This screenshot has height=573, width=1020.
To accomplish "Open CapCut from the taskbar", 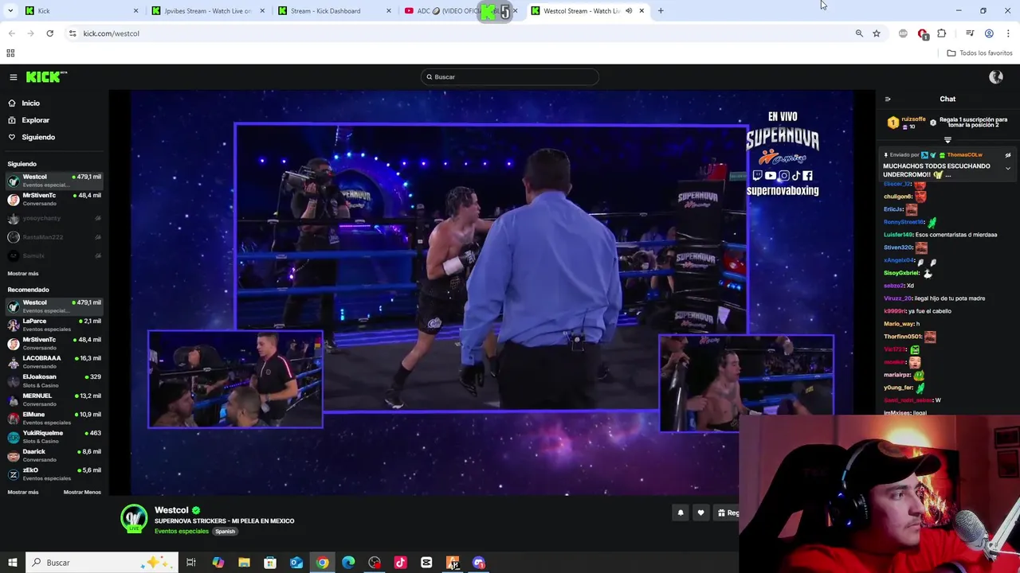I will [426, 563].
